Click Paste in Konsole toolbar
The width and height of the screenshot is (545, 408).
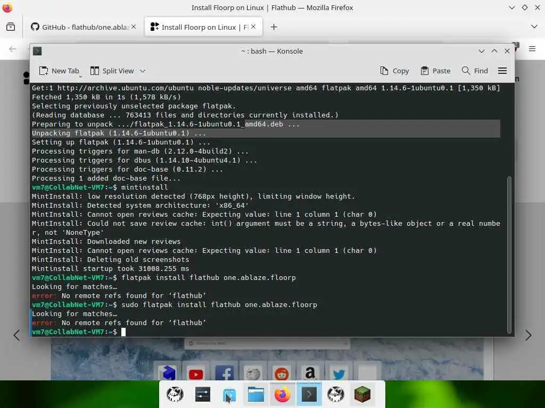tap(435, 71)
